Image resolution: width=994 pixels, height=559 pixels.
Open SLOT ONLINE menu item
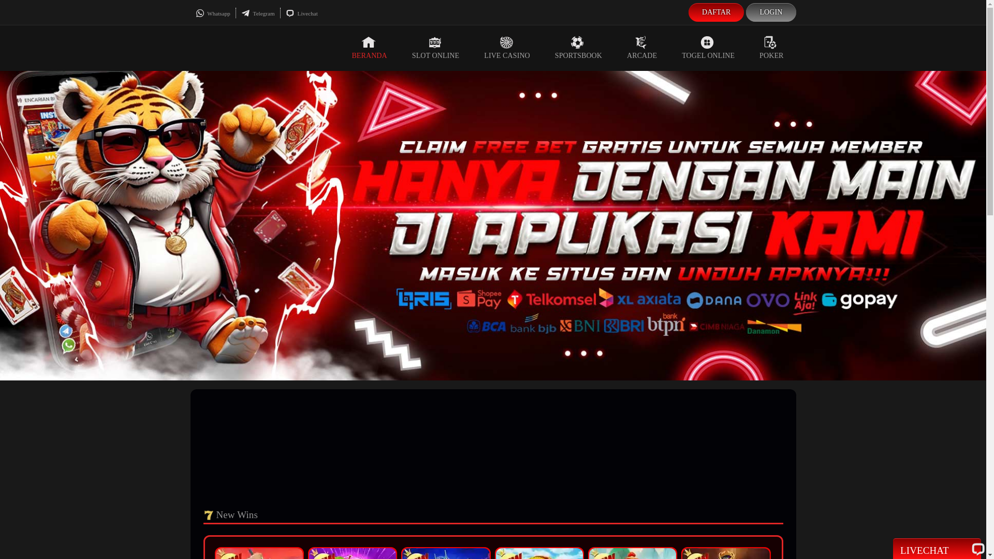435,48
